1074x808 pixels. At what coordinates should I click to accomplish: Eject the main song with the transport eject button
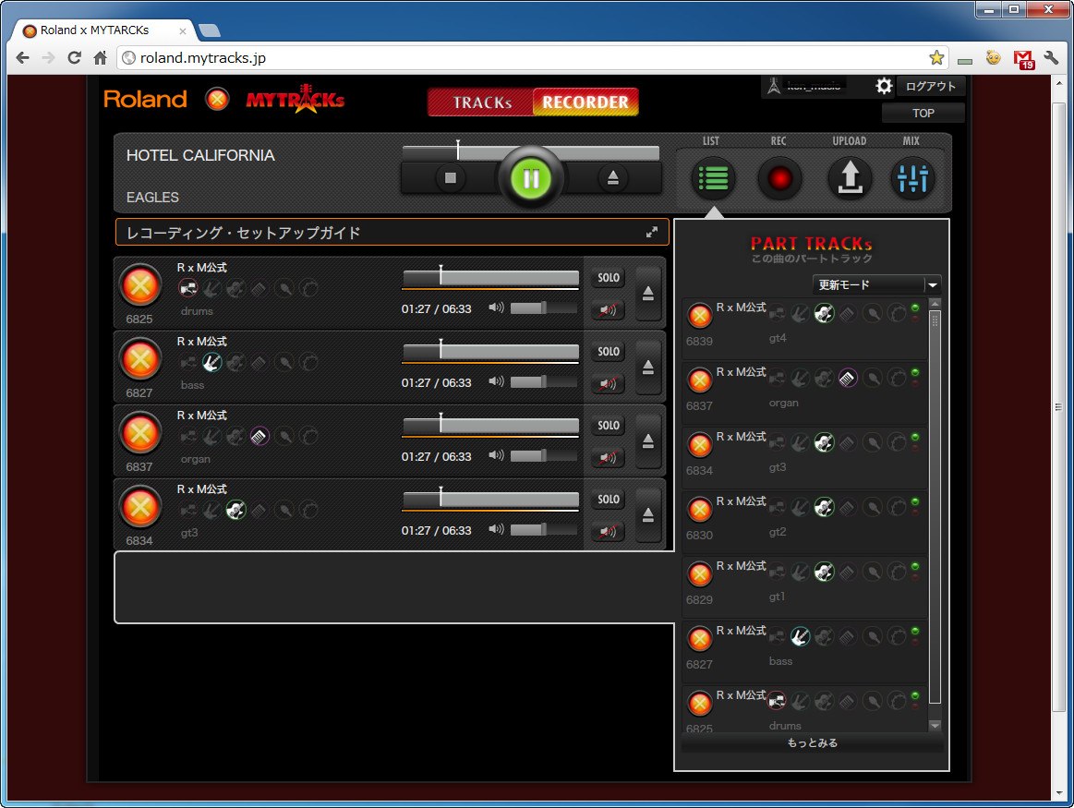point(613,178)
